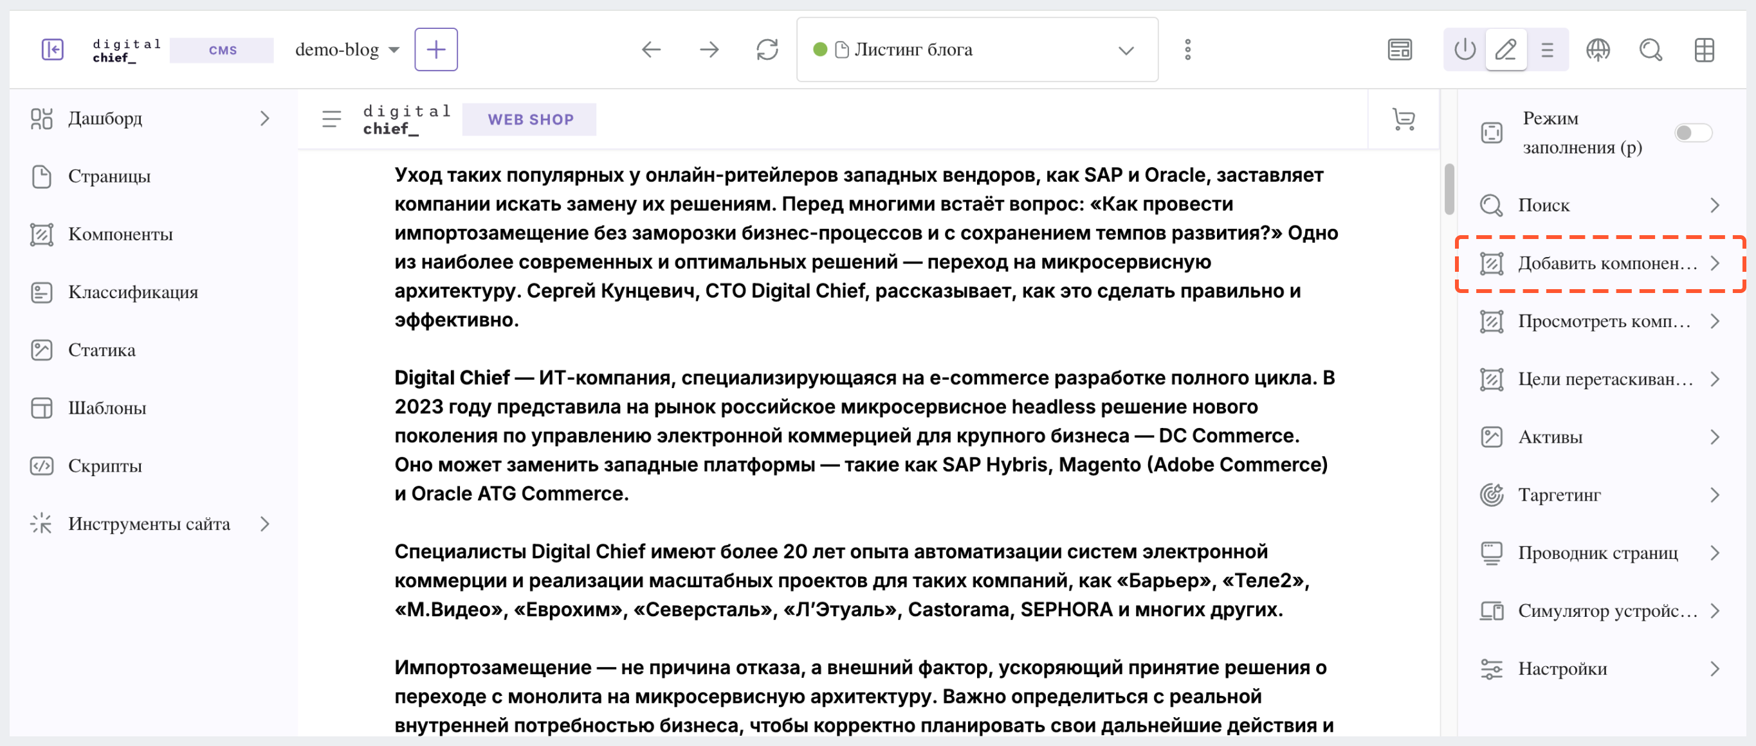Screen dimensions: 1756x746
Task: Expand the Настройки chevron
Action: (1714, 668)
